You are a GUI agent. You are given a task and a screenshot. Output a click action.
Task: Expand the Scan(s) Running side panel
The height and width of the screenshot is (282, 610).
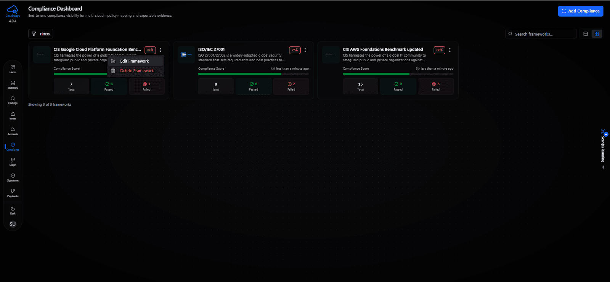pyautogui.click(x=603, y=167)
